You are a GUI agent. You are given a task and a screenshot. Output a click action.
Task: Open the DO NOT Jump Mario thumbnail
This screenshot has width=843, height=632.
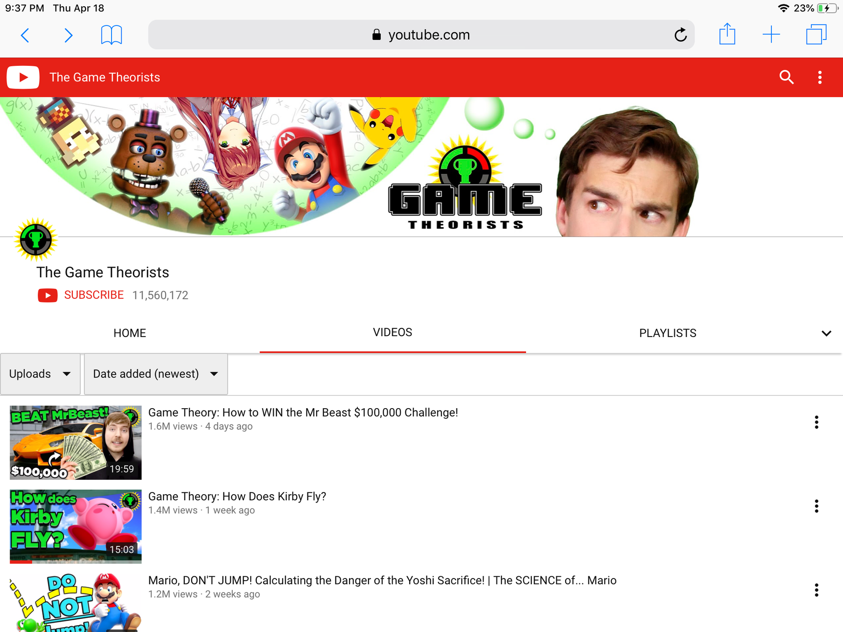click(76, 603)
